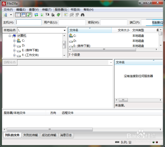Select F: (工作文件) in local tree

[x=30, y=55]
